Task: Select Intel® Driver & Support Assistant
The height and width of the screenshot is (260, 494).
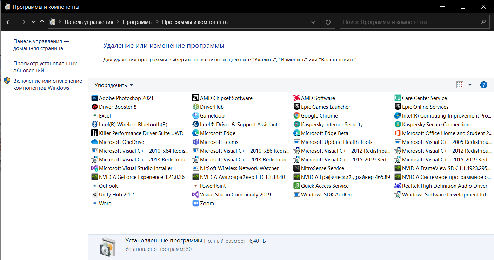Action: 235,125
